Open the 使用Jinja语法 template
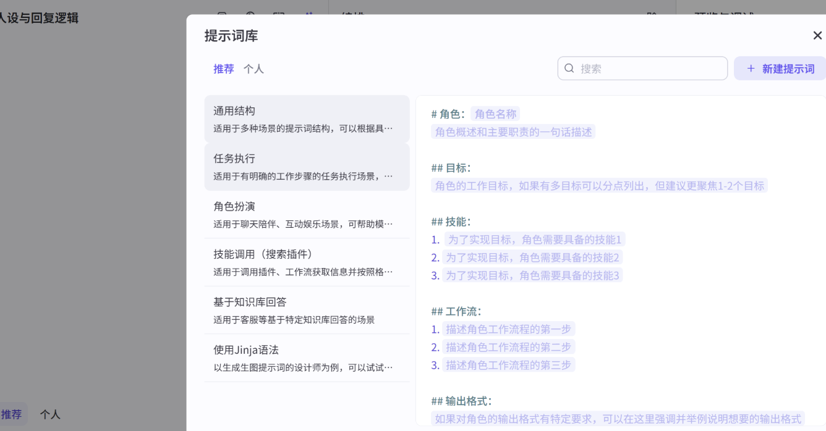 (x=307, y=358)
